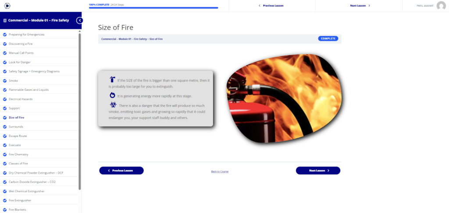The height and width of the screenshot is (213, 449).
Task: Click the fire extinguisher bullet icon
Action: [x=113, y=79]
